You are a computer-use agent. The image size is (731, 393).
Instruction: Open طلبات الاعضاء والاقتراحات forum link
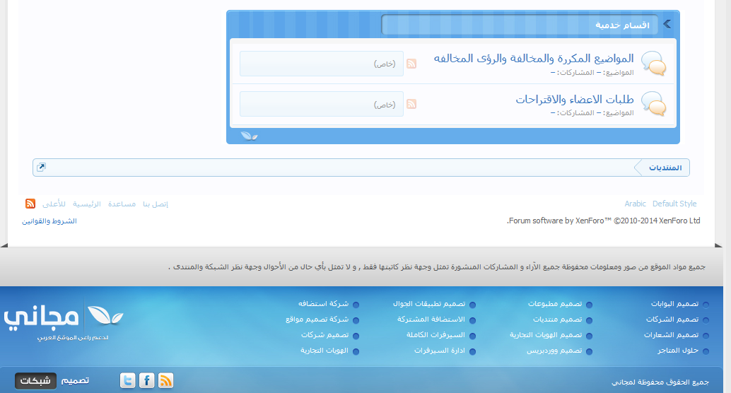(574, 99)
